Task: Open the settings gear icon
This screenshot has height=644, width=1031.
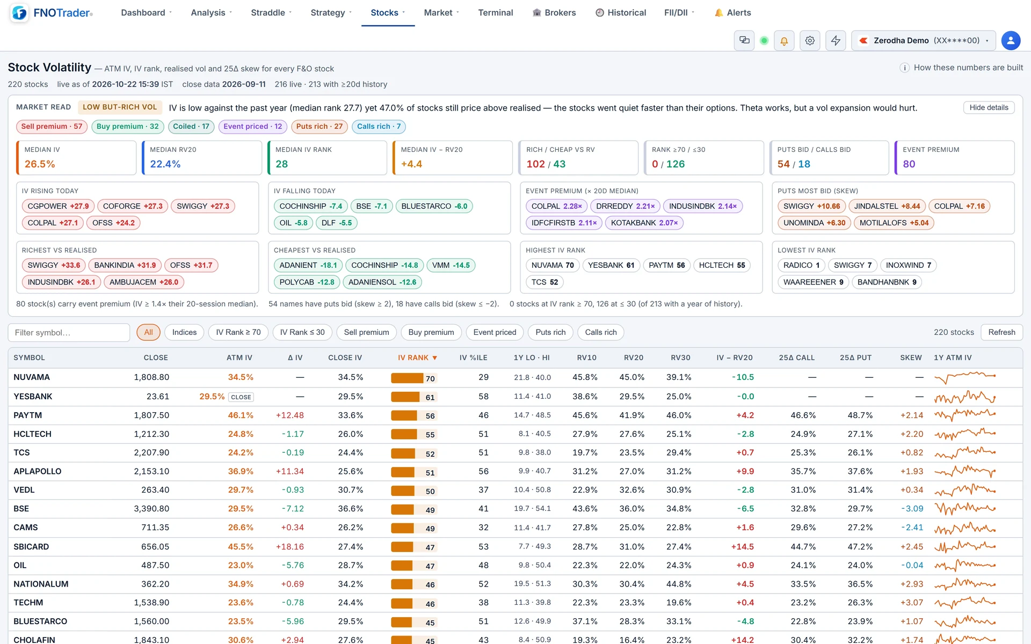Action: point(810,40)
